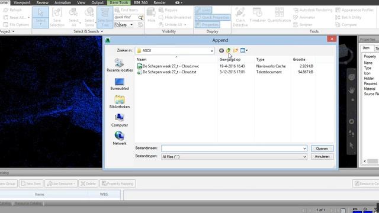Open the Review ribbon tab
Image resolution: width=379 pixels, height=213 pixels.
pos(42,2)
